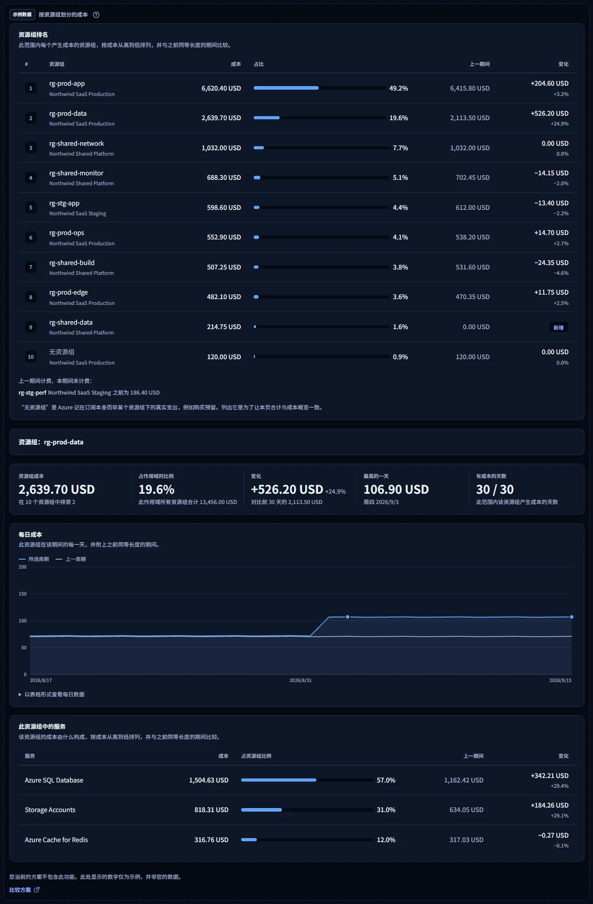Click the 30 / 30 days value

pos(495,489)
